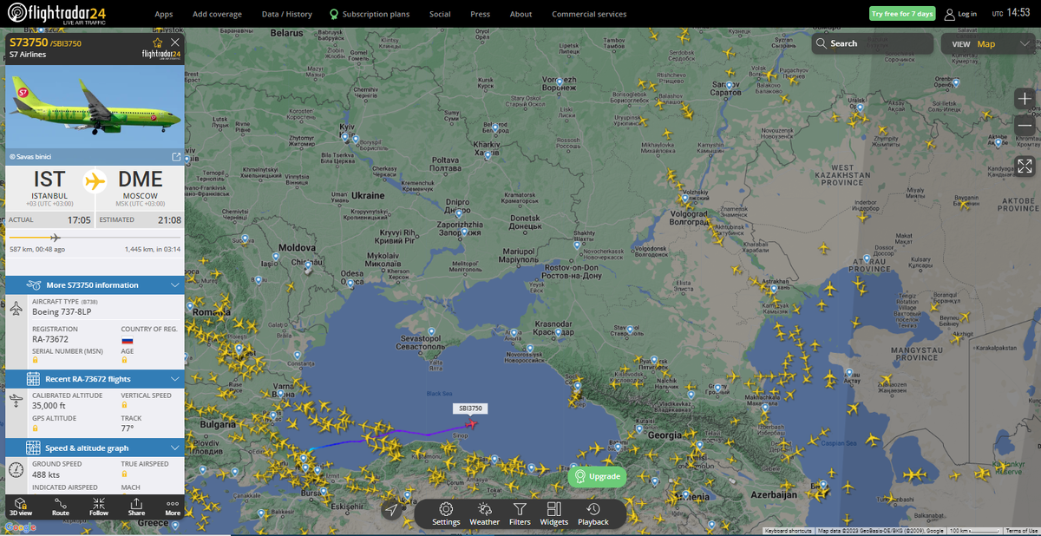Click the S7 Airlines name
Viewport: 1041px width, 536px height.
[x=28, y=54]
